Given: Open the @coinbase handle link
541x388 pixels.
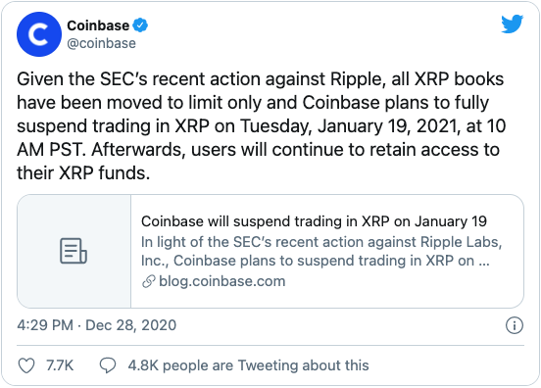Looking at the screenshot, I should [102, 43].
